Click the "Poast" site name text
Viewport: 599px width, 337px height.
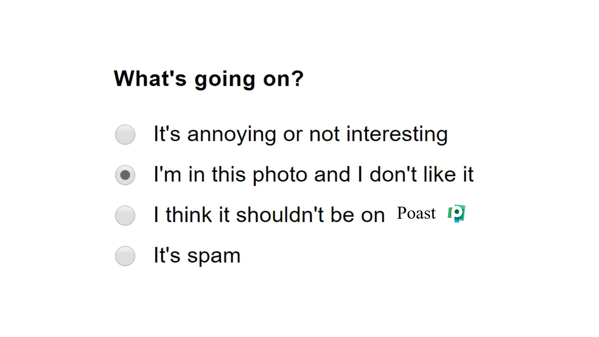coord(416,213)
